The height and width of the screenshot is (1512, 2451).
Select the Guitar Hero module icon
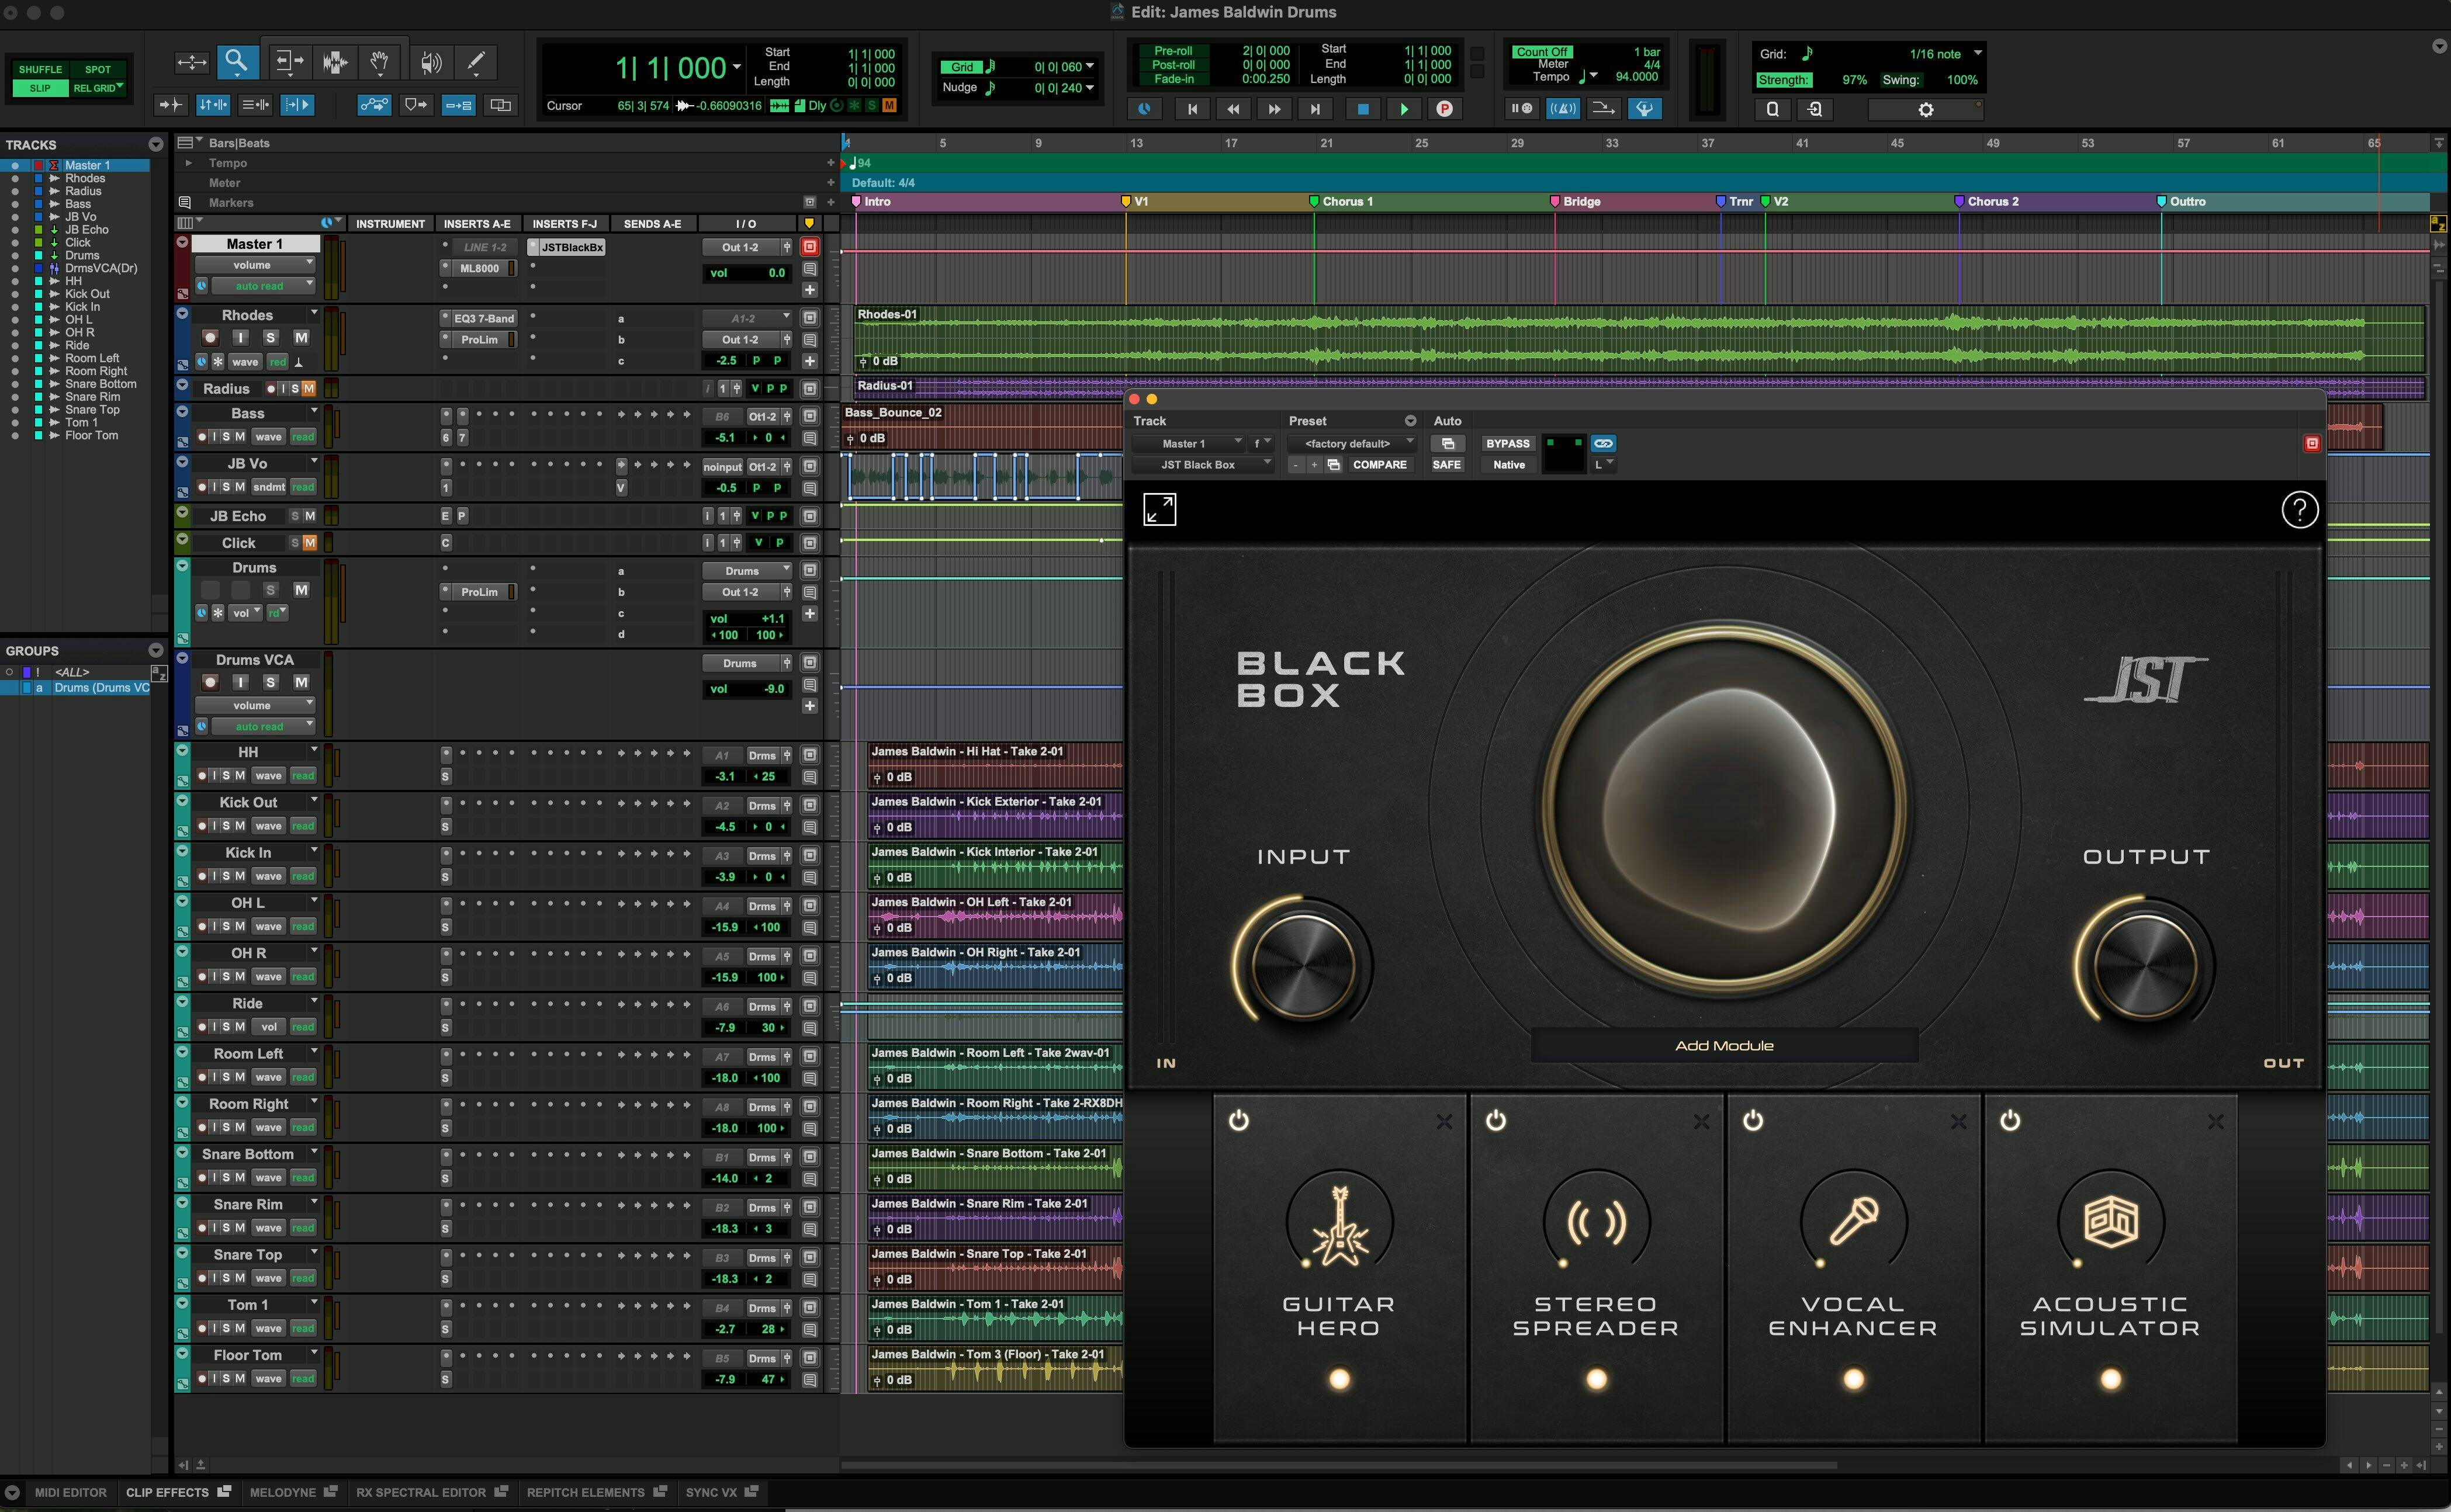tap(1339, 1225)
